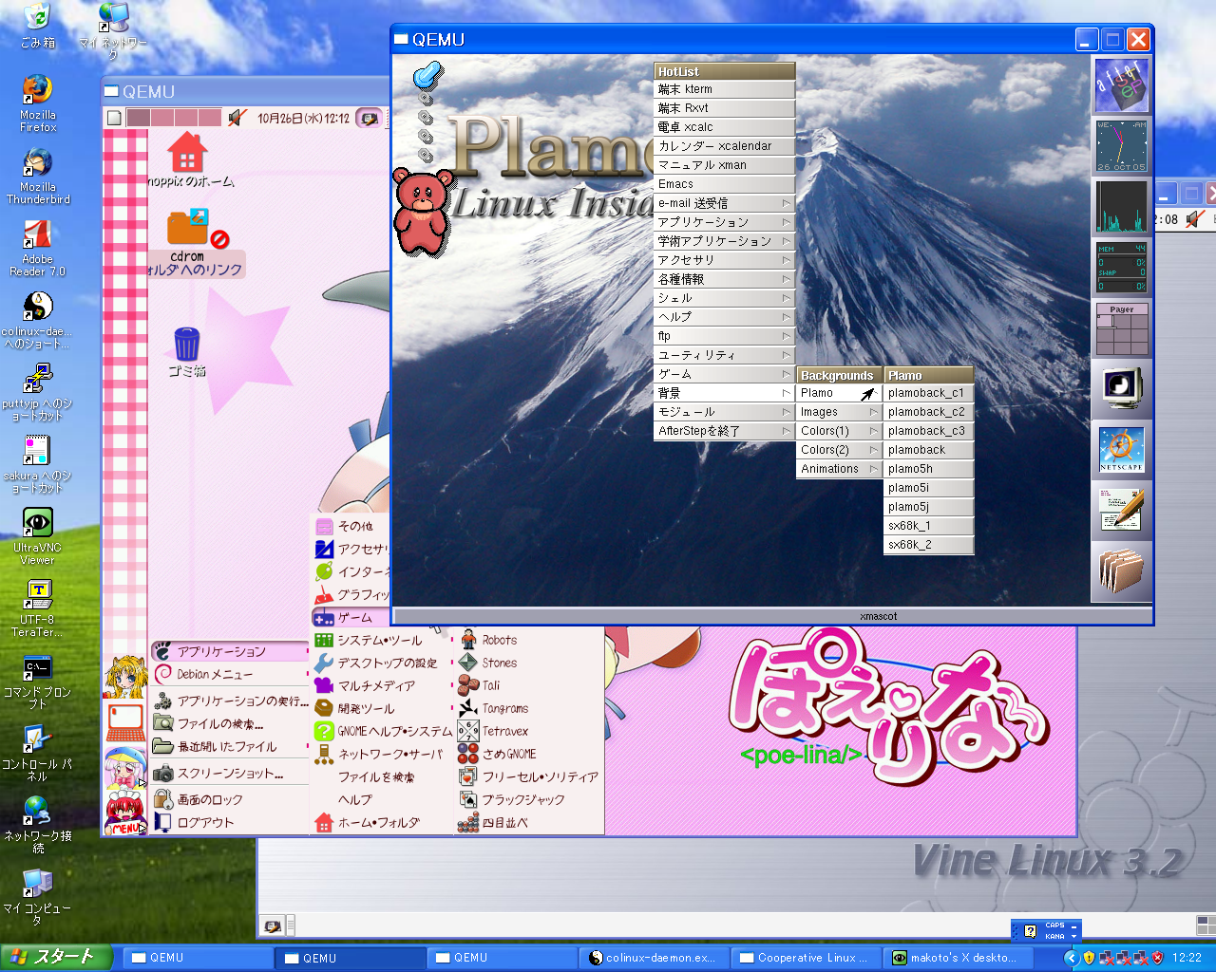
Task: Select plamo5h background entry
Action: click(929, 469)
